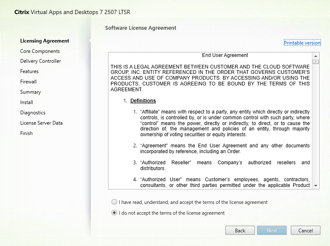This screenshot has width=330, height=246.
Task: Go to the Finish step
Action: 26,133
